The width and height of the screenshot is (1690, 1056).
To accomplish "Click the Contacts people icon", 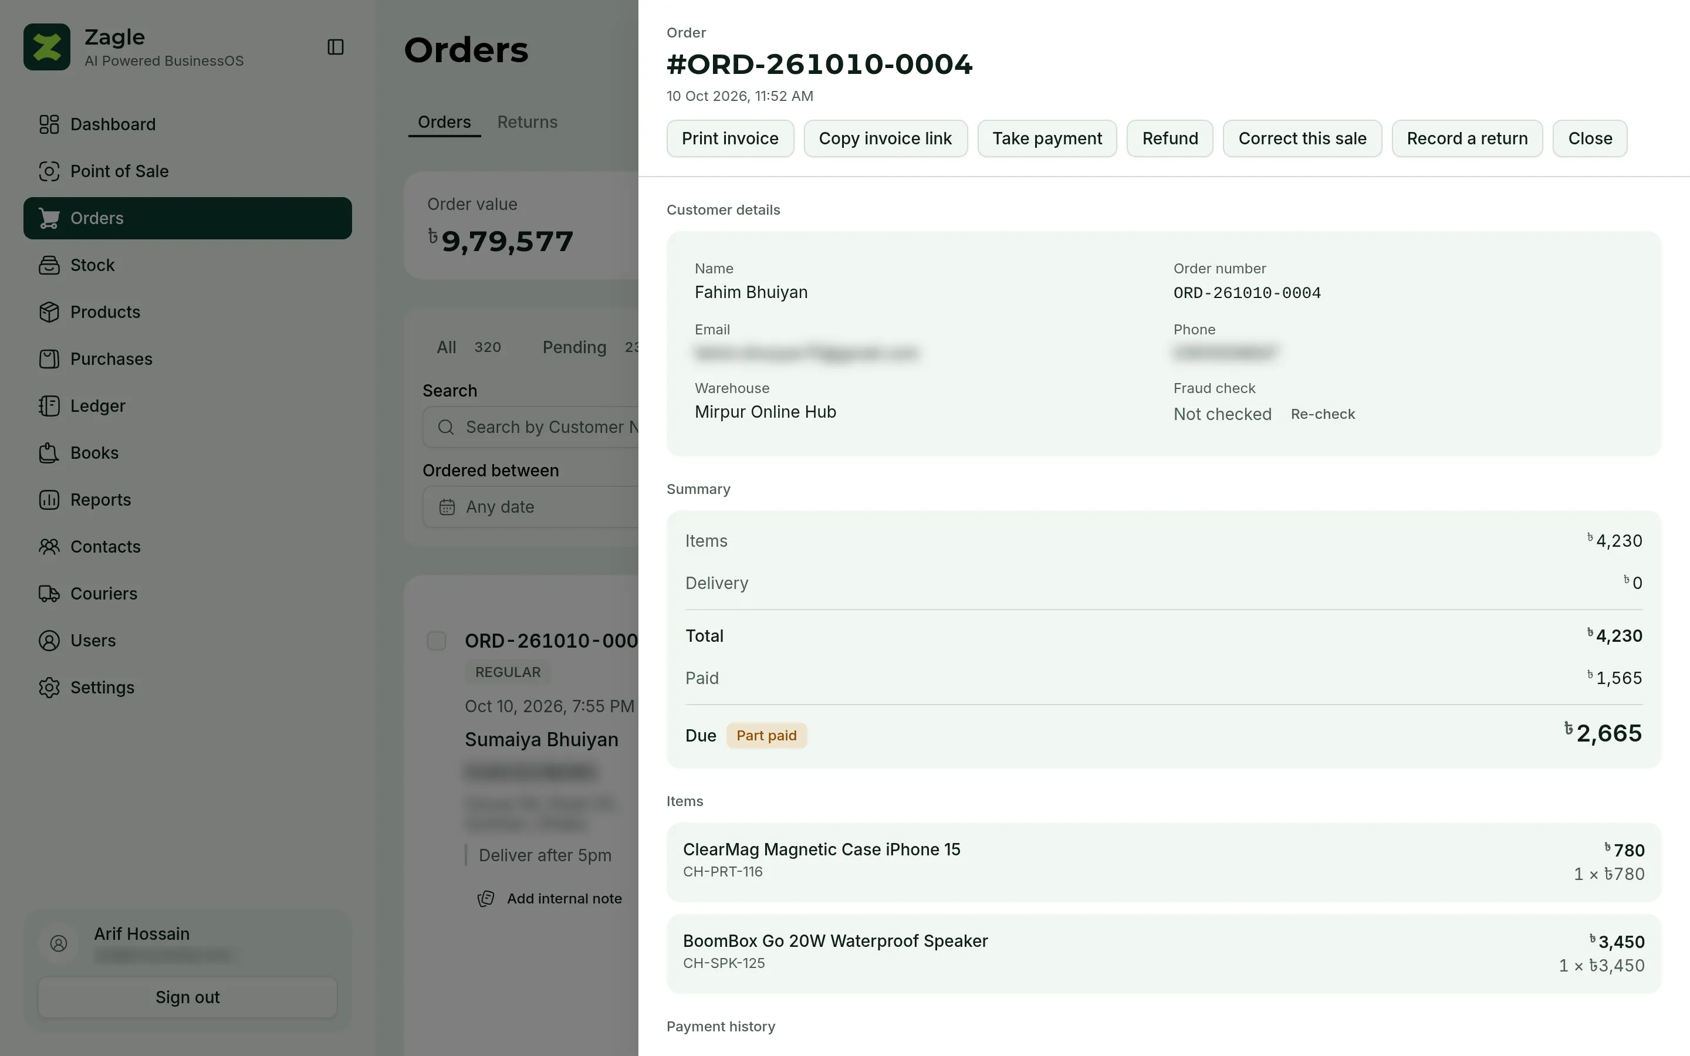I will point(49,547).
